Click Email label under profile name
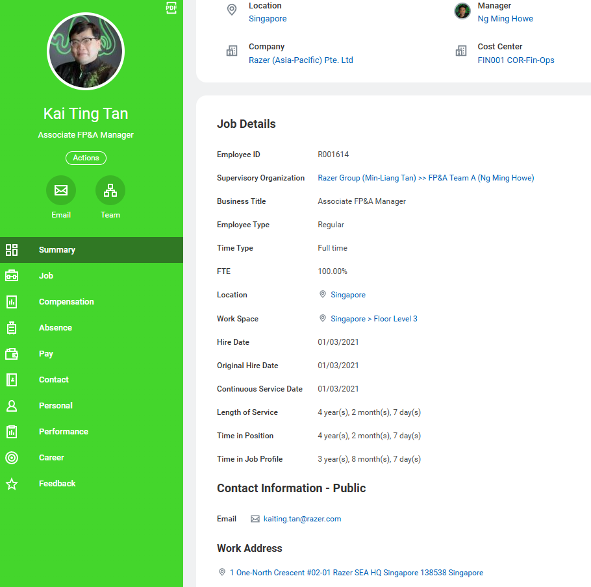Viewport: 591px width, 587px height. 61,215
